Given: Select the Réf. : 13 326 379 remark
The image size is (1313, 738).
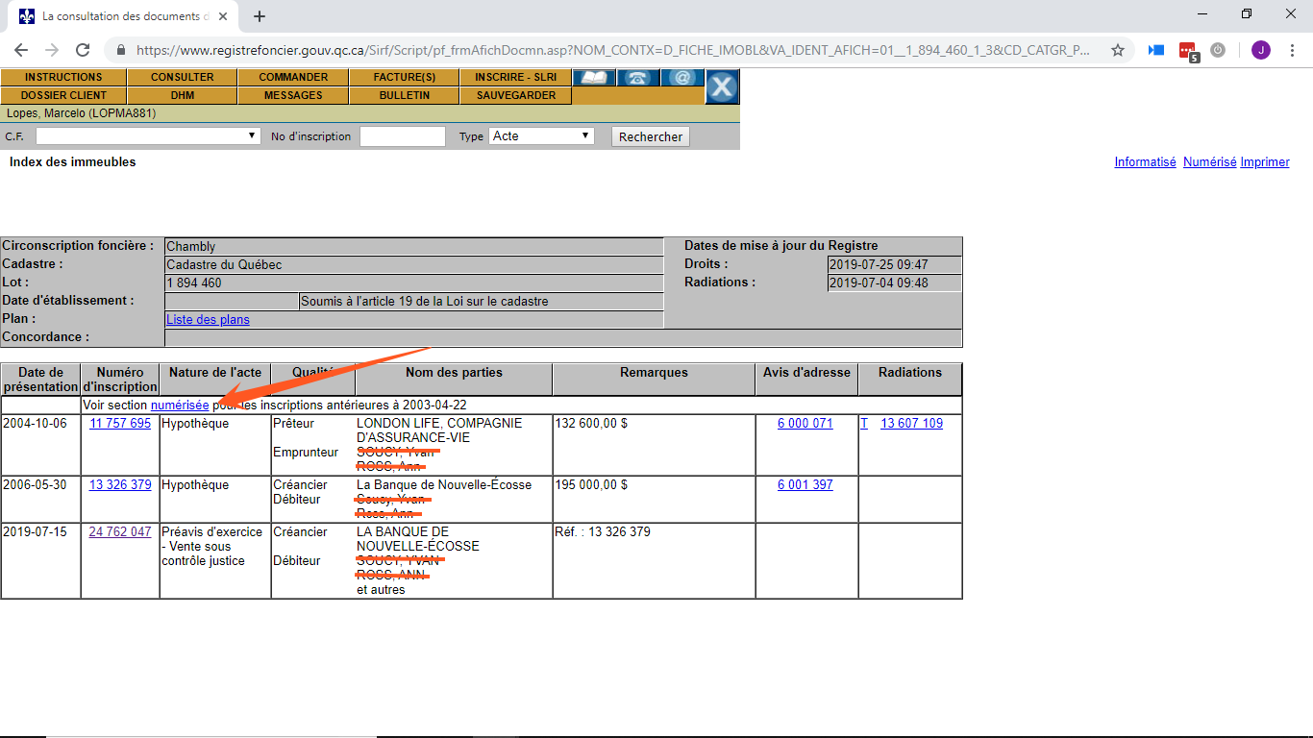Looking at the screenshot, I should point(603,532).
